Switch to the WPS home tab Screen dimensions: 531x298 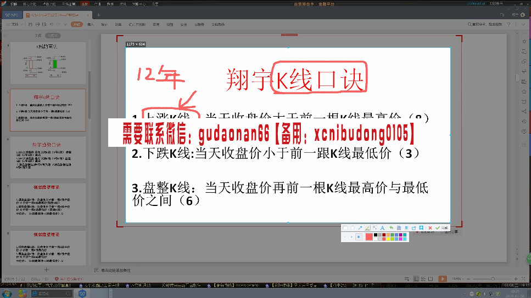coord(12,15)
